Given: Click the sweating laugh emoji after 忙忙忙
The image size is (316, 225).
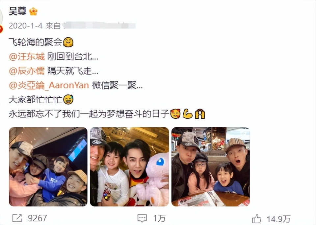Looking at the screenshot, I should point(68,100).
